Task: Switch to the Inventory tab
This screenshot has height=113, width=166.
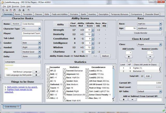Action: point(92,14)
